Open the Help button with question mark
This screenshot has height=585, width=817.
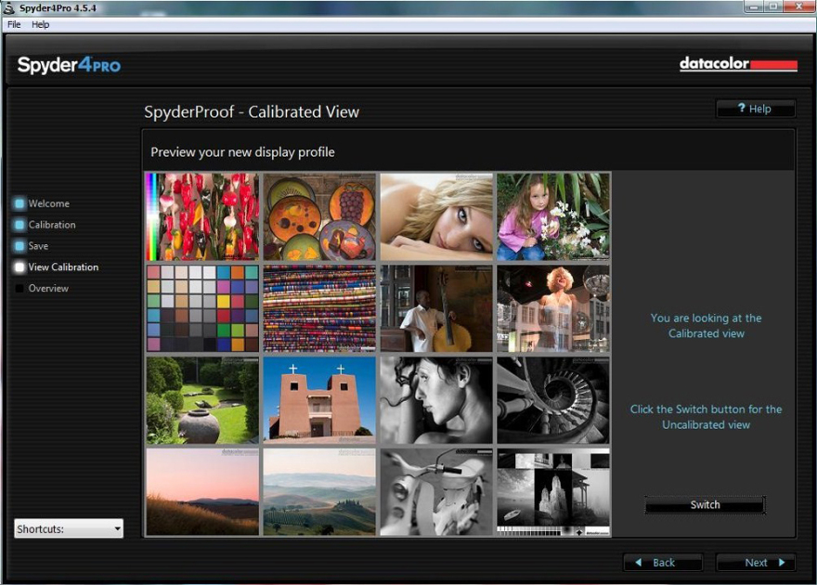coord(755,109)
